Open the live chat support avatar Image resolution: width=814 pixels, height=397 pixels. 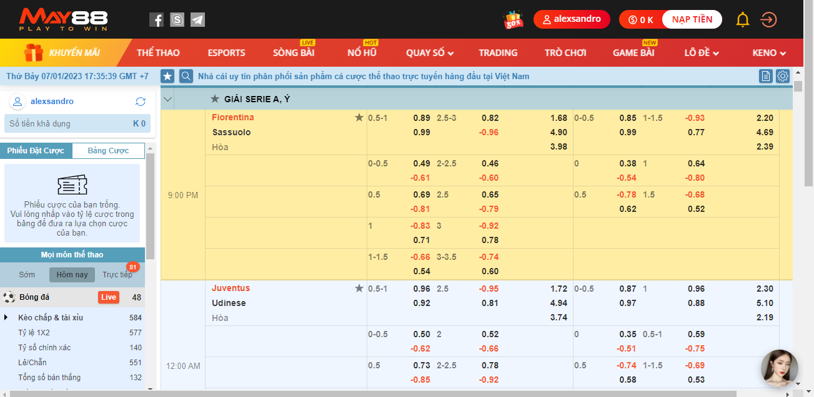tap(779, 368)
